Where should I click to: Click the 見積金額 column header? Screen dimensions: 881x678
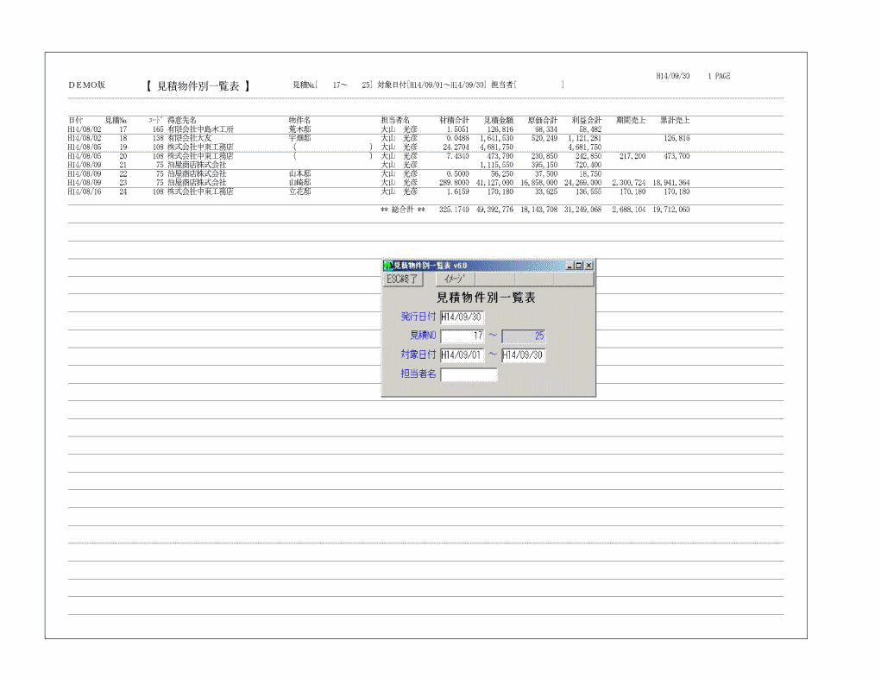click(499, 120)
